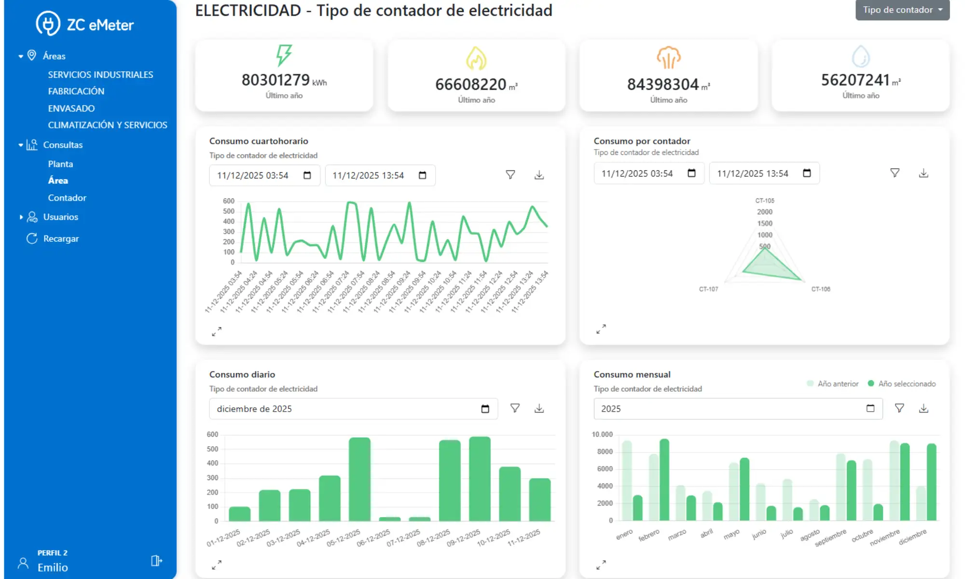This screenshot has width=965, height=579.
Task: Expand the Consumo por contador radar chart
Action: pos(601,329)
